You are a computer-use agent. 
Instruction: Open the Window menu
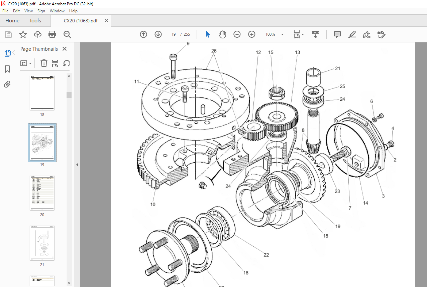57,11
